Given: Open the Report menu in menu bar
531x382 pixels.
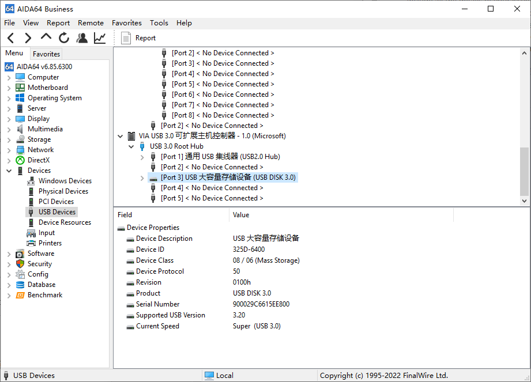Looking at the screenshot, I should [58, 22].
